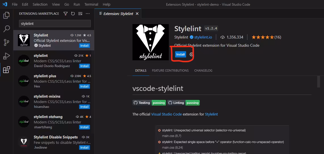Install the stylelint-stzhang extension
The image size is (324, 154).
coord(84,127)
